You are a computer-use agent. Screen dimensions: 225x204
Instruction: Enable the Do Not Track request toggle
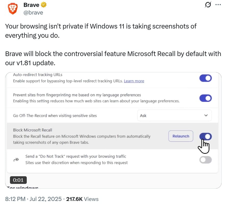click(205, 160)
